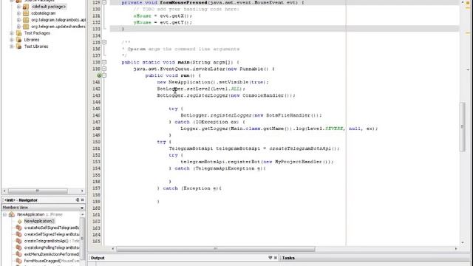Image resolution: width=473 pixels, height=266 pixels.
Task: Click the Test Packages folder icon
Action: [18, 33]
